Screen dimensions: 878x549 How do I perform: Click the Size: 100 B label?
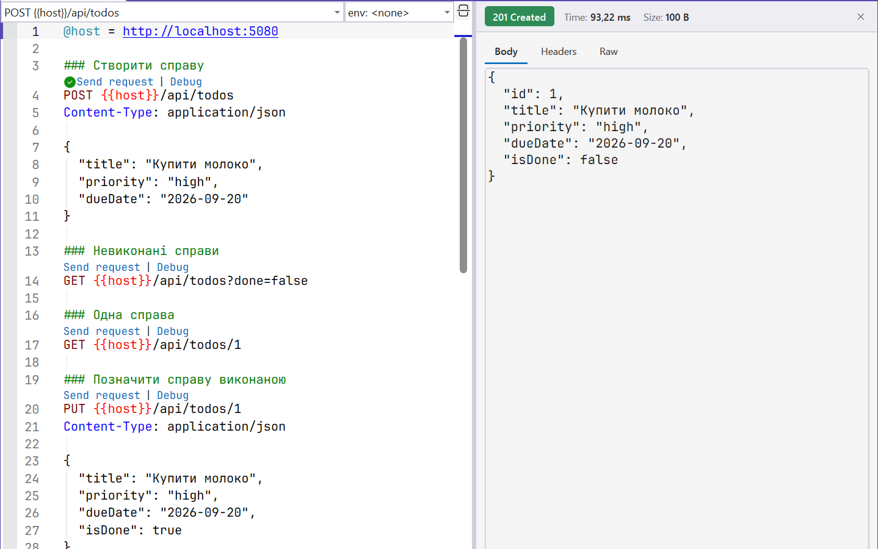(x=666, y=17)
